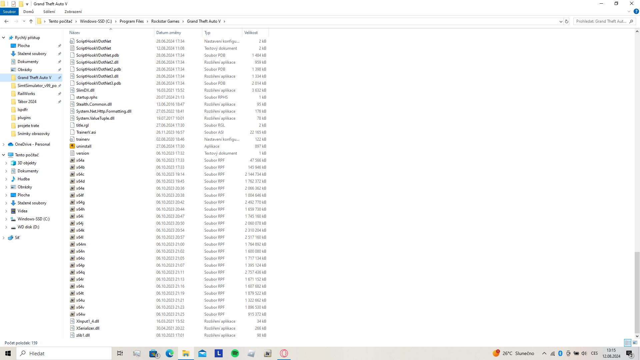Sort files by Velikost column

pos(251,33)
